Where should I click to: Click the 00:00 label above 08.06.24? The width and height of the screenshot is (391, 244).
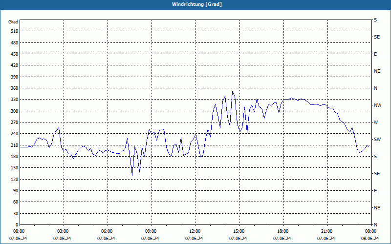pyautogui.click(x=371, y=231)
